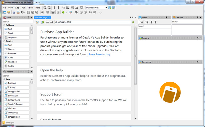Collapse the Inputs group in Tools

4,41
